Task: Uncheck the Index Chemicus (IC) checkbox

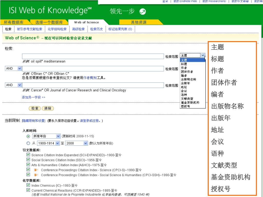Action: tap(28, 185)
